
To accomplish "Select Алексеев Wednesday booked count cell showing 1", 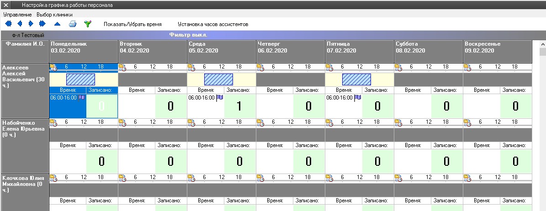I will (239, 106).
